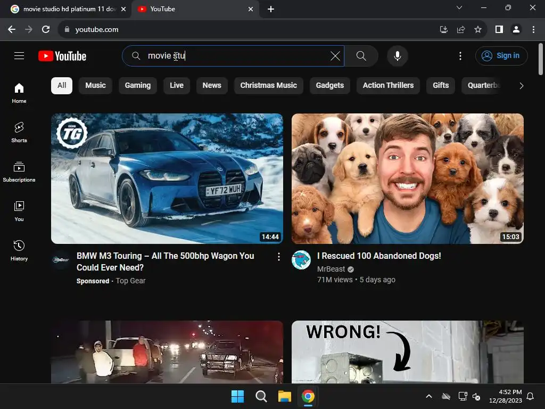This screenshot has width=545, height=409.
Task: Open taskbar clock and date
Action: coord(506,396)
